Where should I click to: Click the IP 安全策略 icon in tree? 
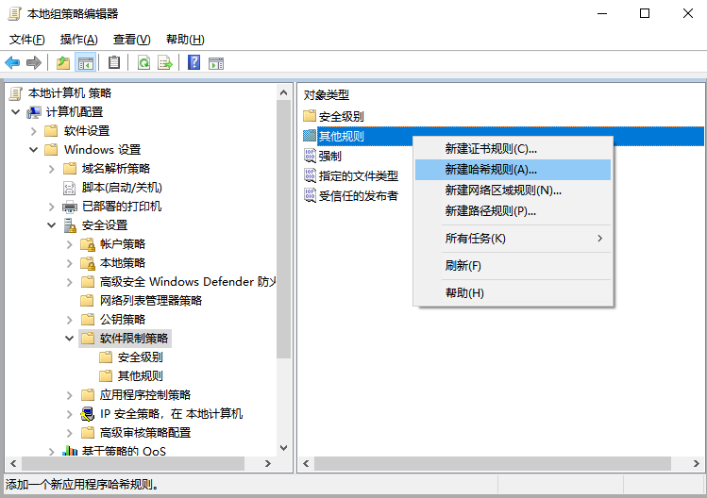tap(88, 414)
